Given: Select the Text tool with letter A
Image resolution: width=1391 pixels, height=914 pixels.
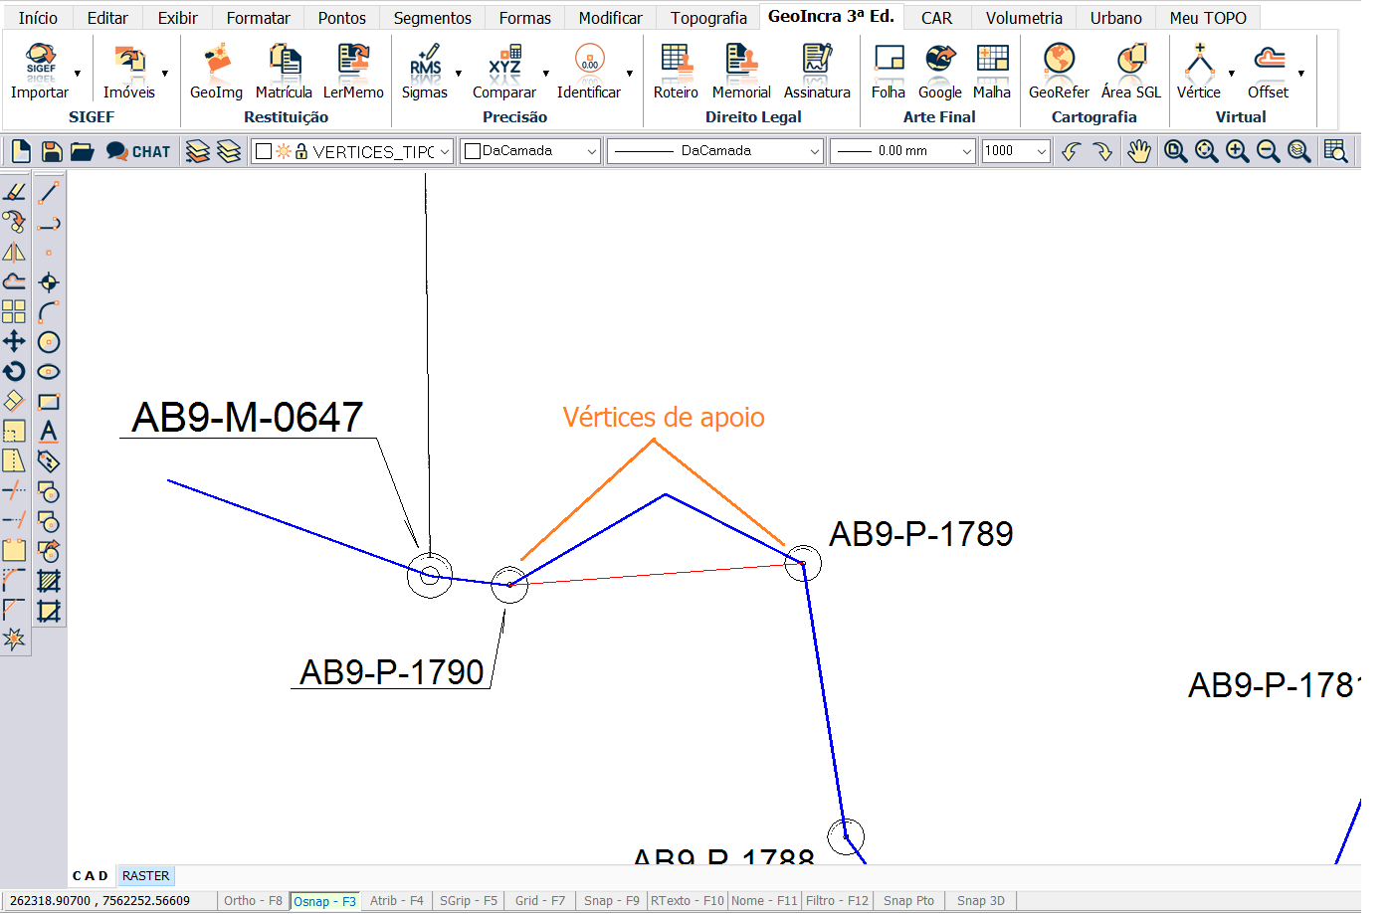Looking at the screenshot, I should click(49, 432).
